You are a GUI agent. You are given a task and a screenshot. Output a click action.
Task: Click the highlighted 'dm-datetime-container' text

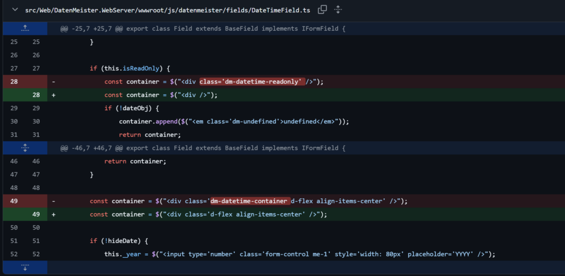[249, 201]
